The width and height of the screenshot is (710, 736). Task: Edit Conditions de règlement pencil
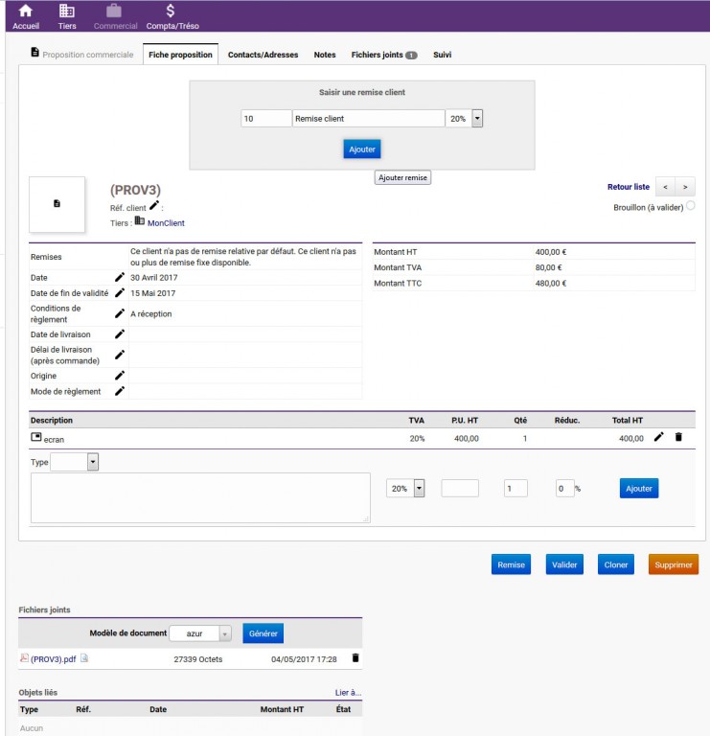coord(120,313)
